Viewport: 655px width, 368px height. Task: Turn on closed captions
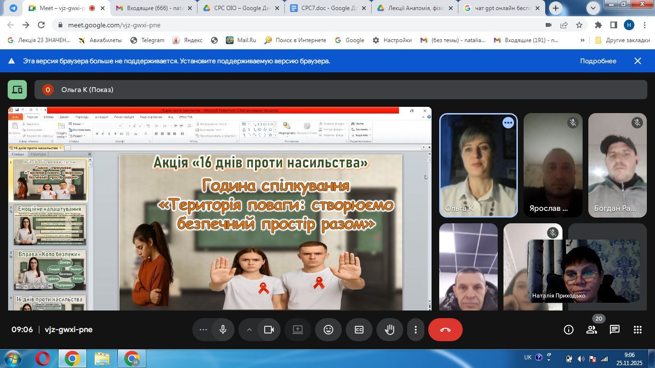359,330
